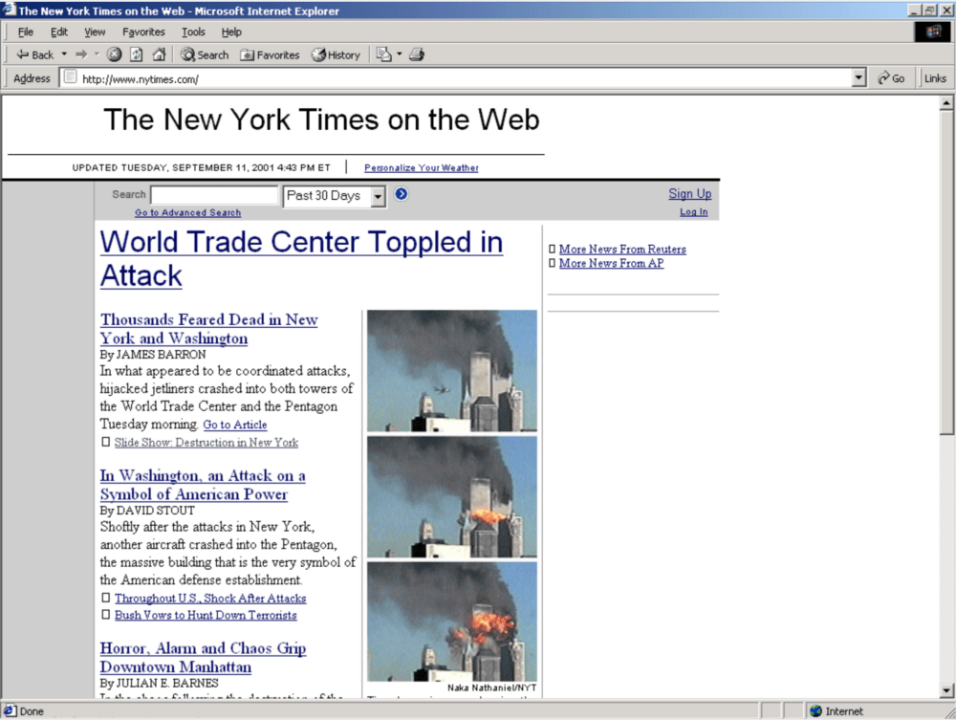Screen dimensions: 956x720
Task: Go to the Home page icon
Action: [x=159, y=55]
